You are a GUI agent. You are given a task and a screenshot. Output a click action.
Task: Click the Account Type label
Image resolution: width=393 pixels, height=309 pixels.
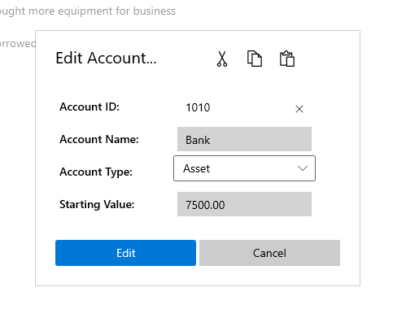pos(96,172)
